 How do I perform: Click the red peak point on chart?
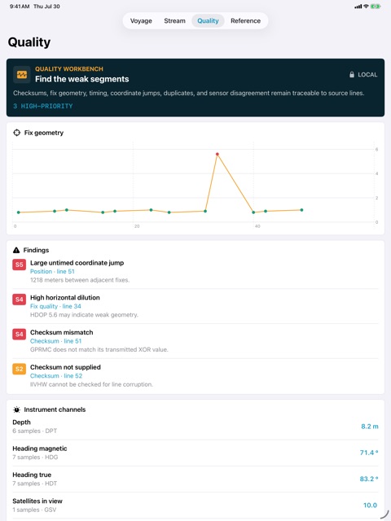(217, 154)
